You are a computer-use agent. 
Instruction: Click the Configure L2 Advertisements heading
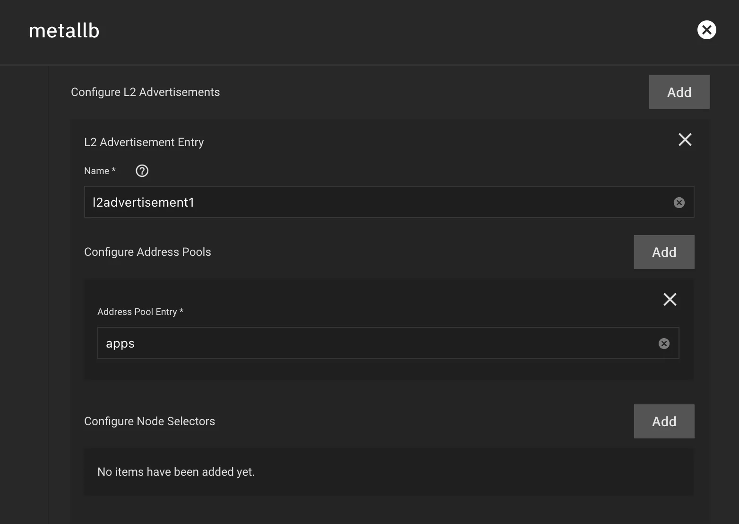coord(145,92)
